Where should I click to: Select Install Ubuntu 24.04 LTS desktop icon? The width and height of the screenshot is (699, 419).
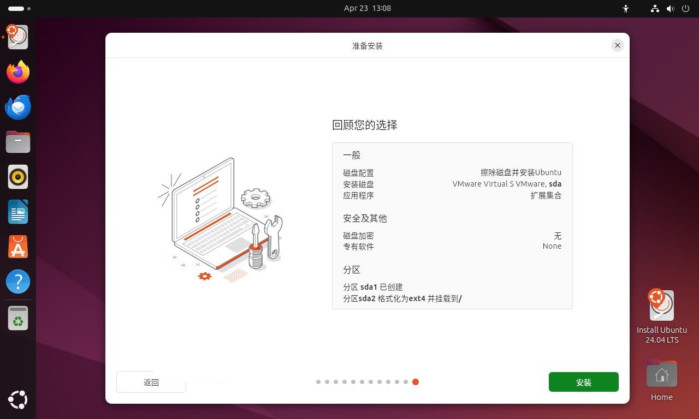(661, 307)
